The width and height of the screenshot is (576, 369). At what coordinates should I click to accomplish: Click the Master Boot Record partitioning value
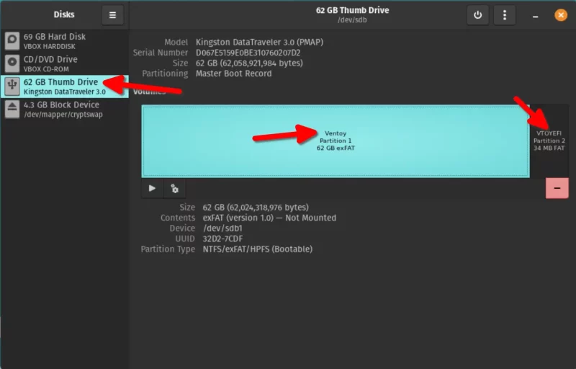tap(233, 74)
